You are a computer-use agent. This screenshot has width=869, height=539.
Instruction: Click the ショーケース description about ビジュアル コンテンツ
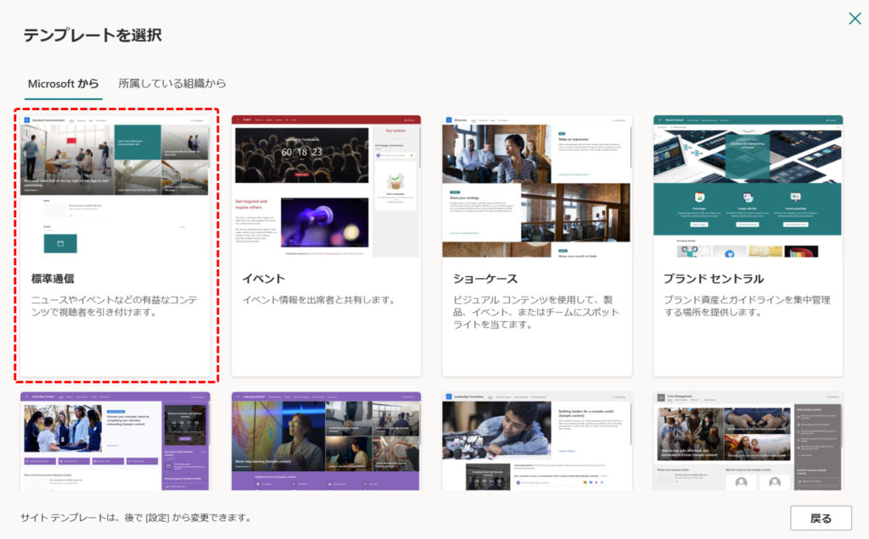536,312
